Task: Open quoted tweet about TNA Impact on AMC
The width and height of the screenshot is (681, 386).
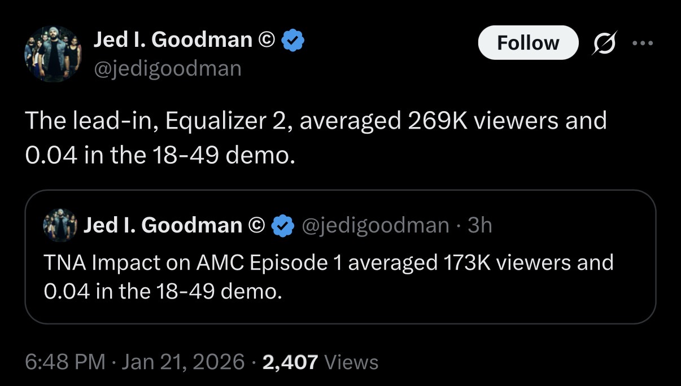Action: tap(340, 257)
